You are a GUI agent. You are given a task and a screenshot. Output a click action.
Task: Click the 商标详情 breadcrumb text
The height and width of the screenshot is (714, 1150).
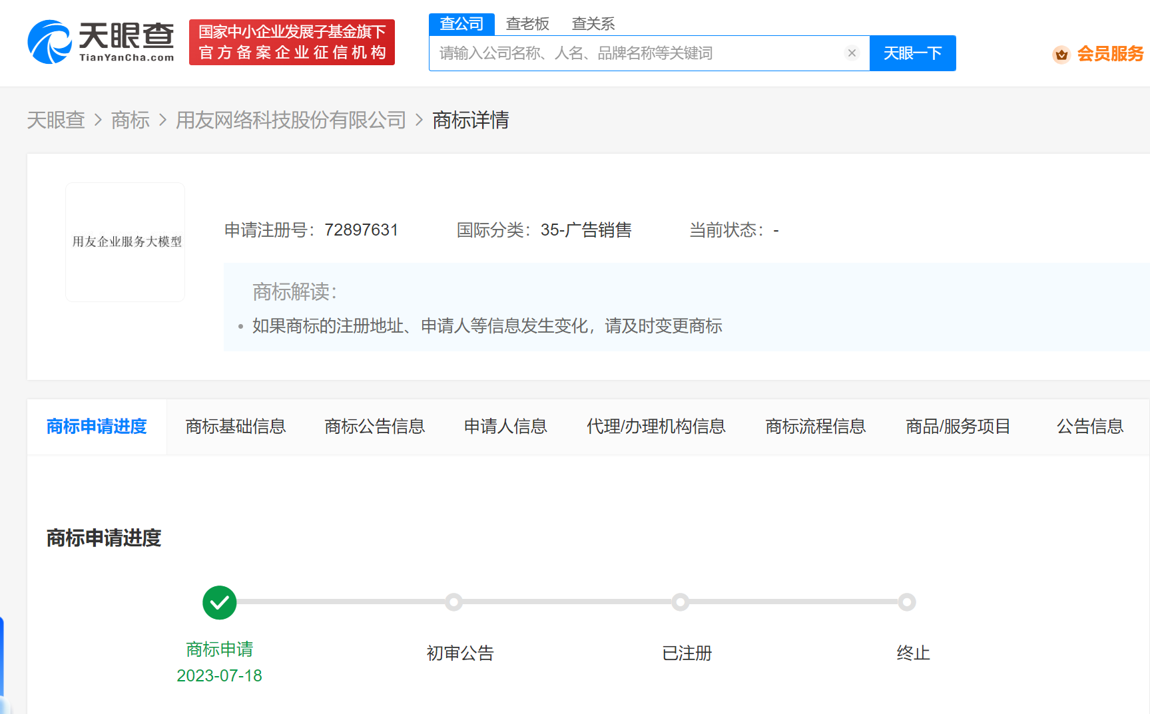[471, 120]
